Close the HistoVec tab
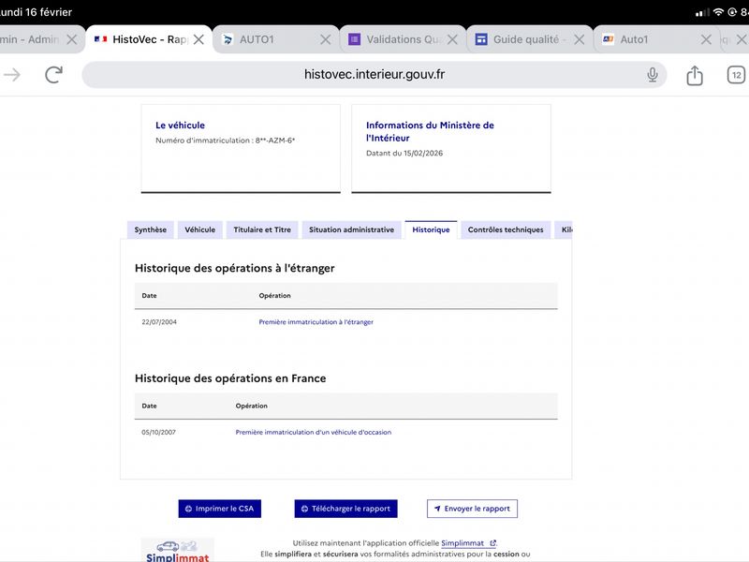The height and width of the screenshot is (562, 749). tap(198, 39)
